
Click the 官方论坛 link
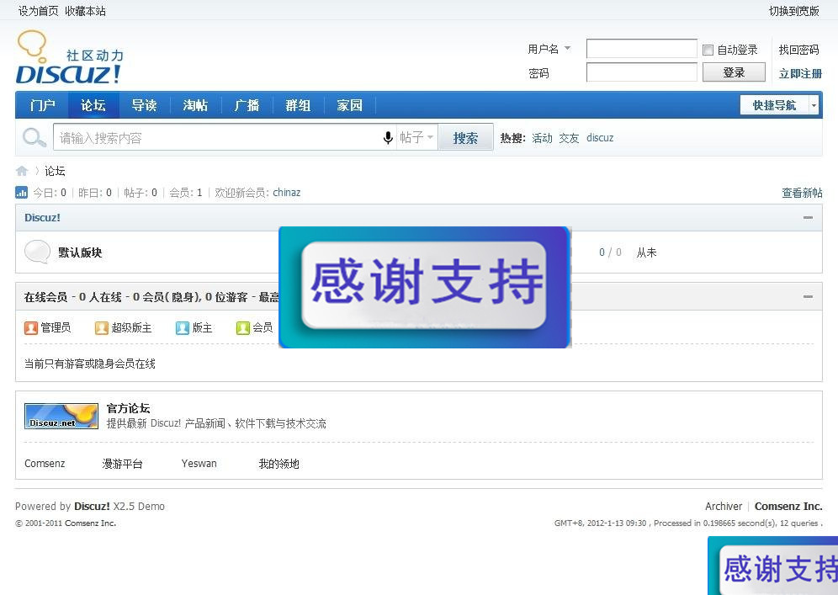[x=128, y=408]
